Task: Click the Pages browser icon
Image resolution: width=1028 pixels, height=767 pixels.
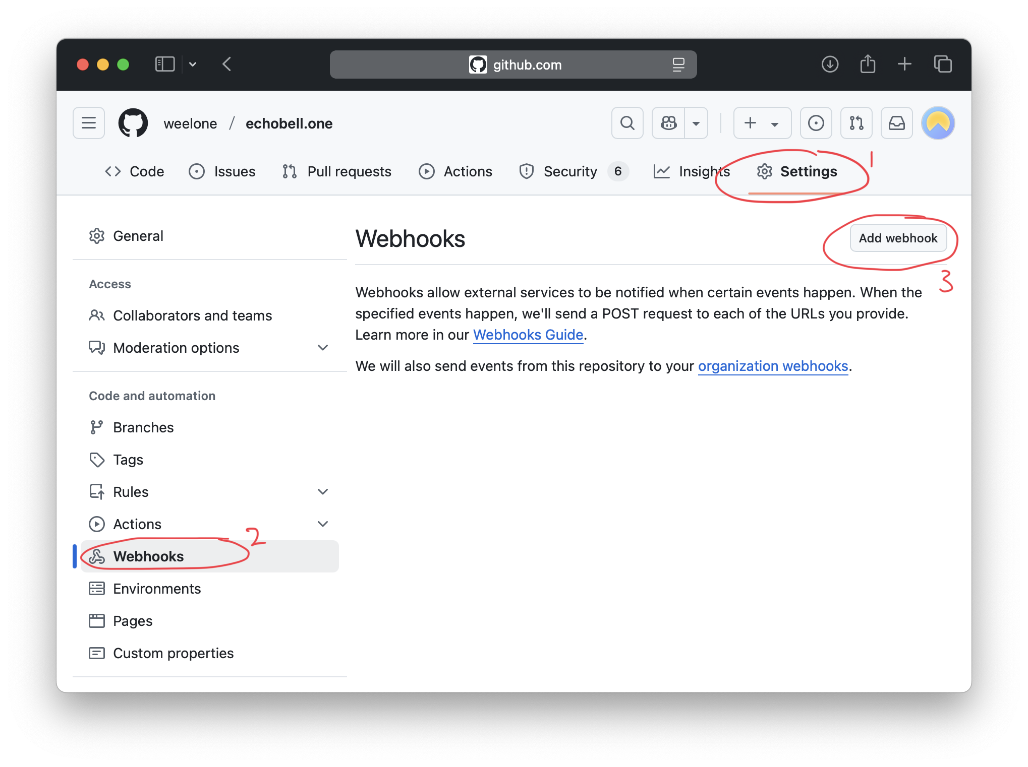Action: [97, 621]
